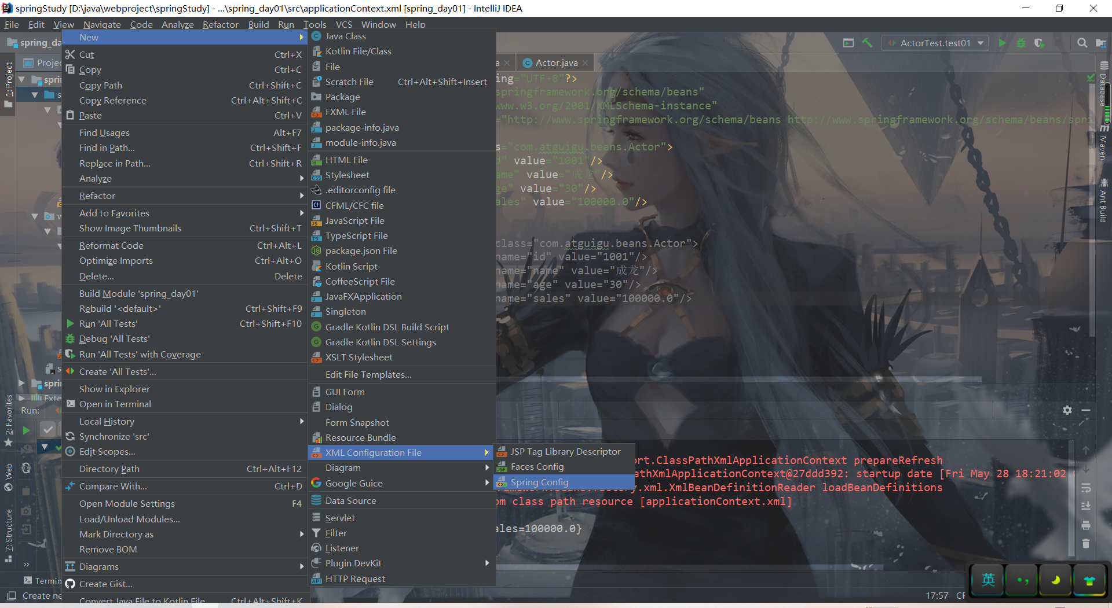
Task: Hide the Run tool window
Action: 1086,410
